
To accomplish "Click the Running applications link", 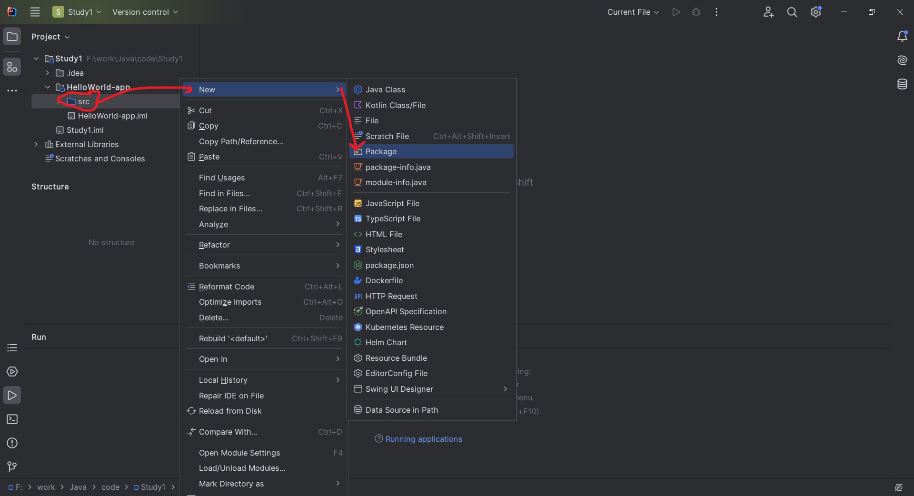I will click(x=424, y=439).
